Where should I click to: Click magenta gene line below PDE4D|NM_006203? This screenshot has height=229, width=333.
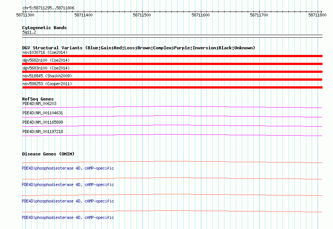[172, 107]
